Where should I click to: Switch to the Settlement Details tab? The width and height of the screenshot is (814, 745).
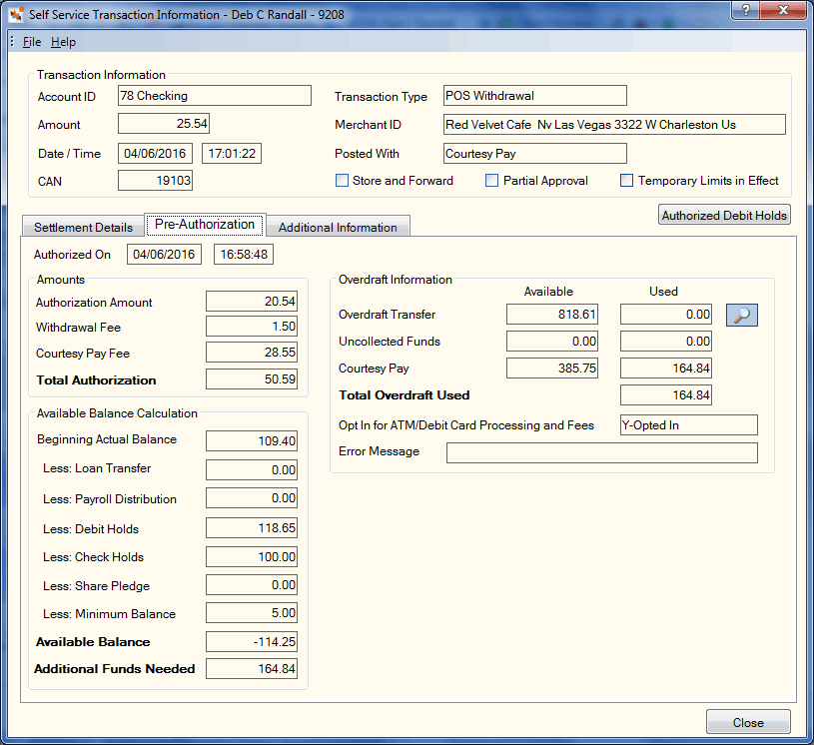tap(83, 228)
